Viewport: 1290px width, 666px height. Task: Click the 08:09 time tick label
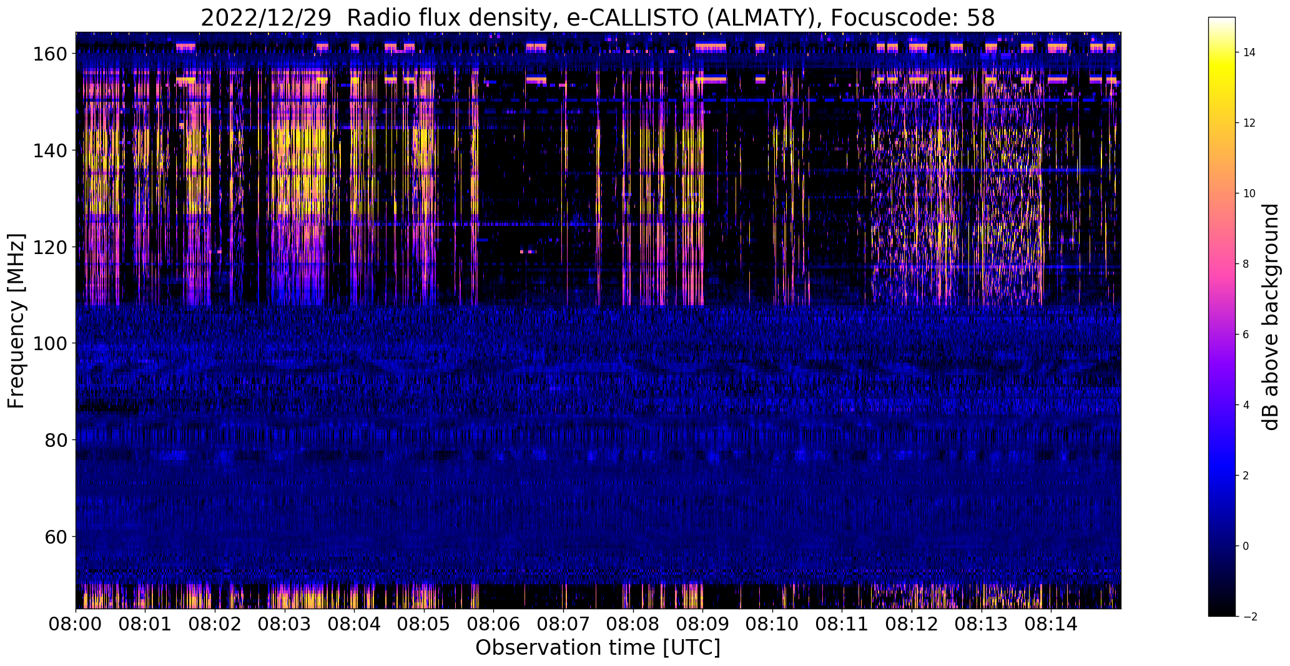(702, 623)
